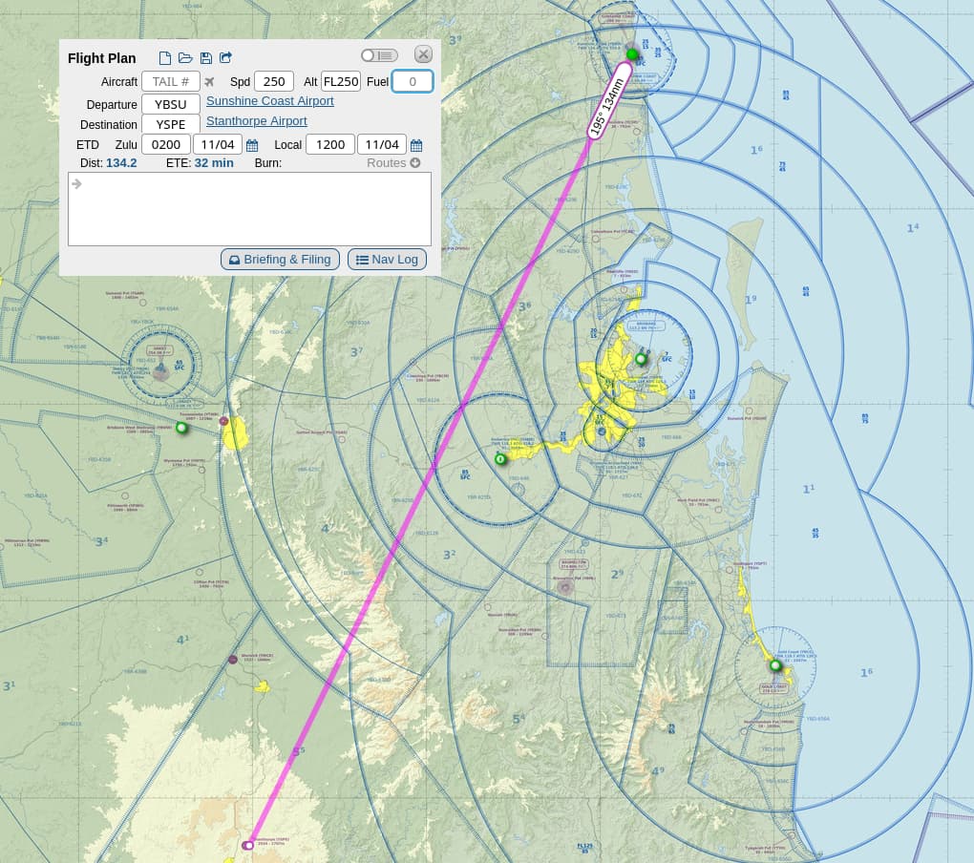Select the altitude FL250 field

(341, 82)
